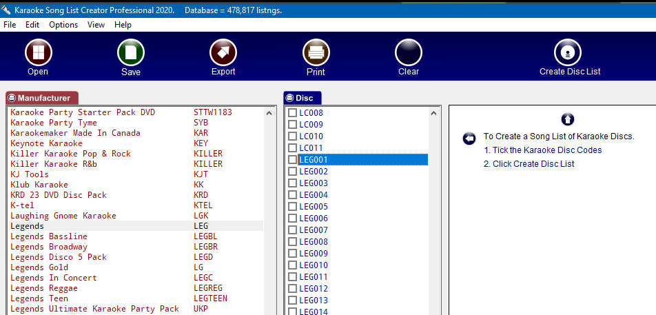The height and width of the screenshot is (315, 656).
Task: Tick the LEG005 checkbox
Action: [292, 207]
